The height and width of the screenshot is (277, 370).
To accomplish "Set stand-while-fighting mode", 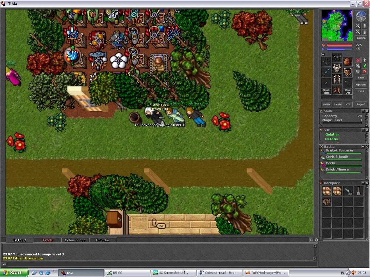I will pyautogui.click(x=364, y=60).
